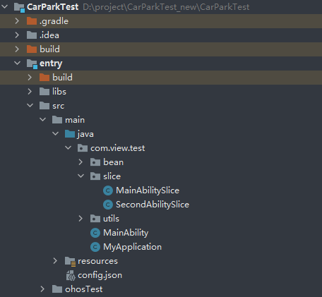Click the config.json file icon
Image resolution: width=322 pixels, height=297 pixels.
pos(71,275)
